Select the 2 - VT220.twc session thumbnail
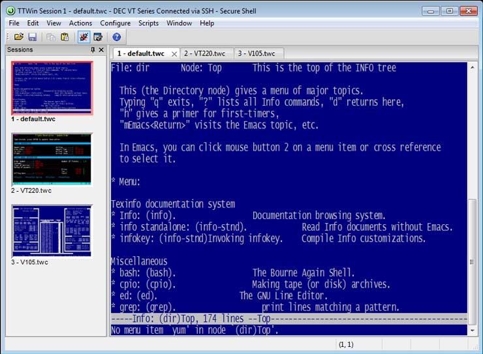 [x=52, y=159]
